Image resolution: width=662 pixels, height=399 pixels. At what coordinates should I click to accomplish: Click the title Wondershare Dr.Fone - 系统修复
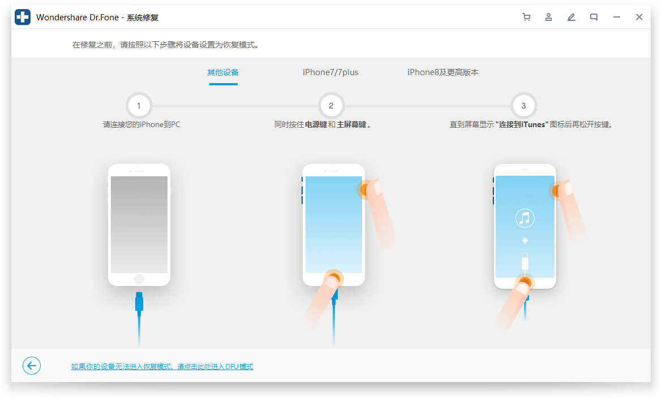pyautogui.click(x=97, y=18)
